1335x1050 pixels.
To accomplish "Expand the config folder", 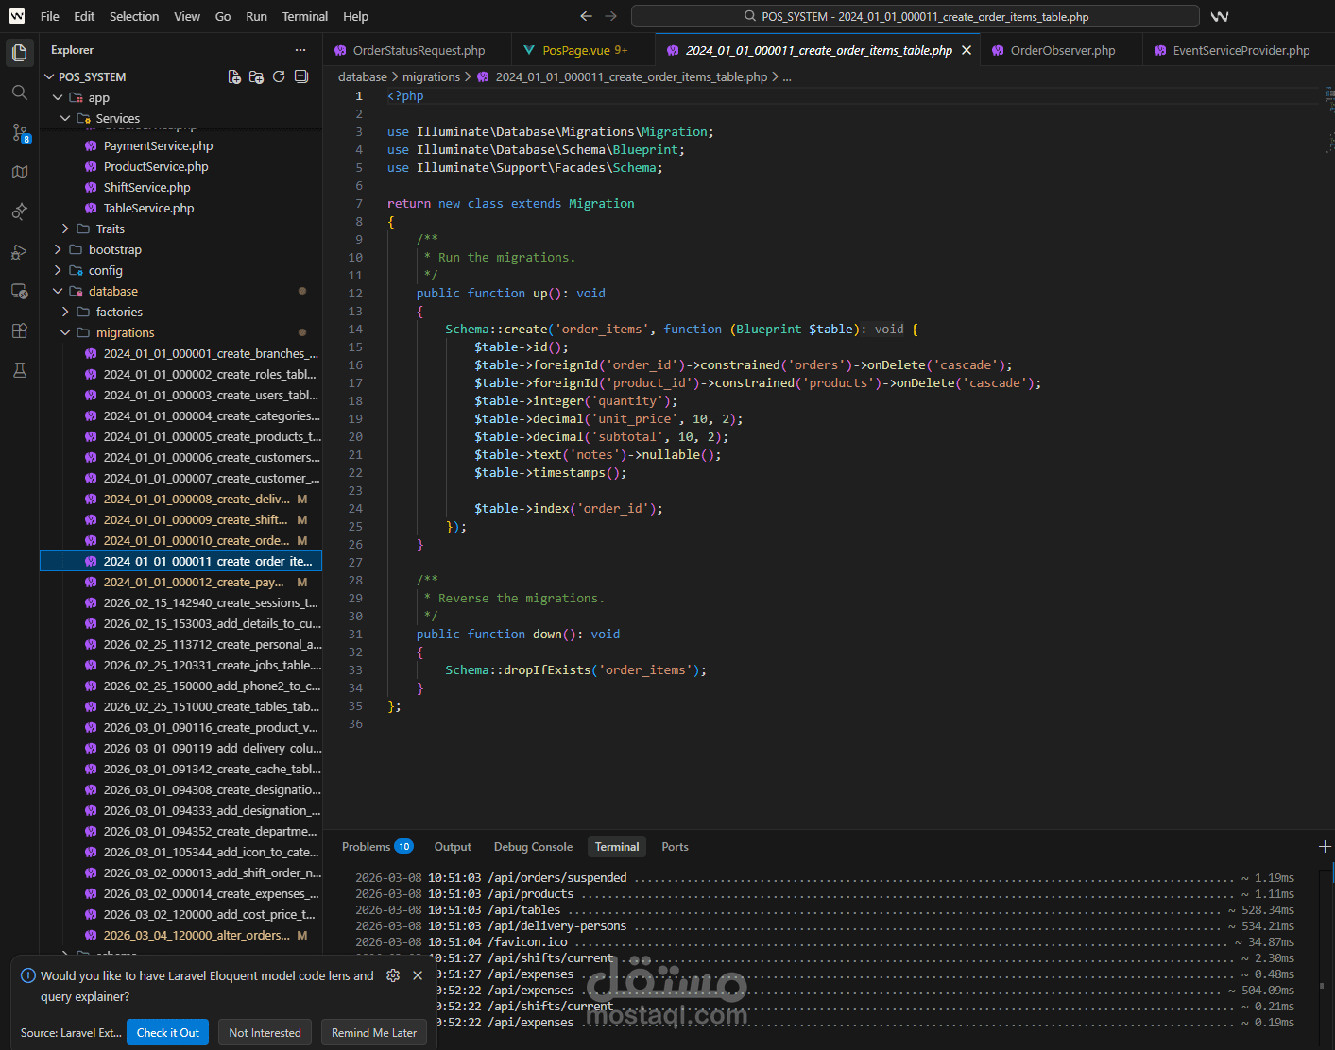I will (58, 270).
